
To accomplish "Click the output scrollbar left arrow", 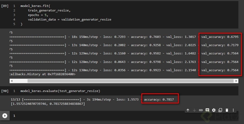I will (12, 81).
